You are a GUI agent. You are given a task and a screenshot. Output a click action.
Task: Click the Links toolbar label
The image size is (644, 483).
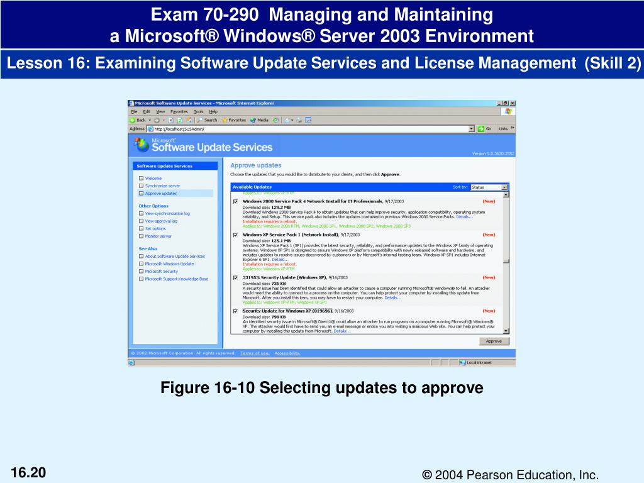(x=502, y=128)
